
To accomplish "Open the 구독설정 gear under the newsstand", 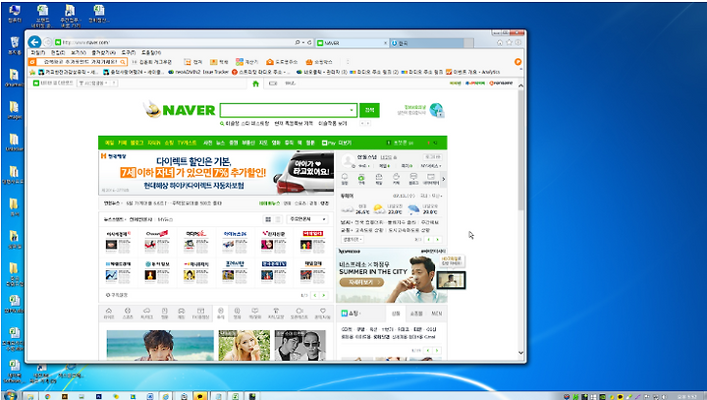I will click(117, 295).
